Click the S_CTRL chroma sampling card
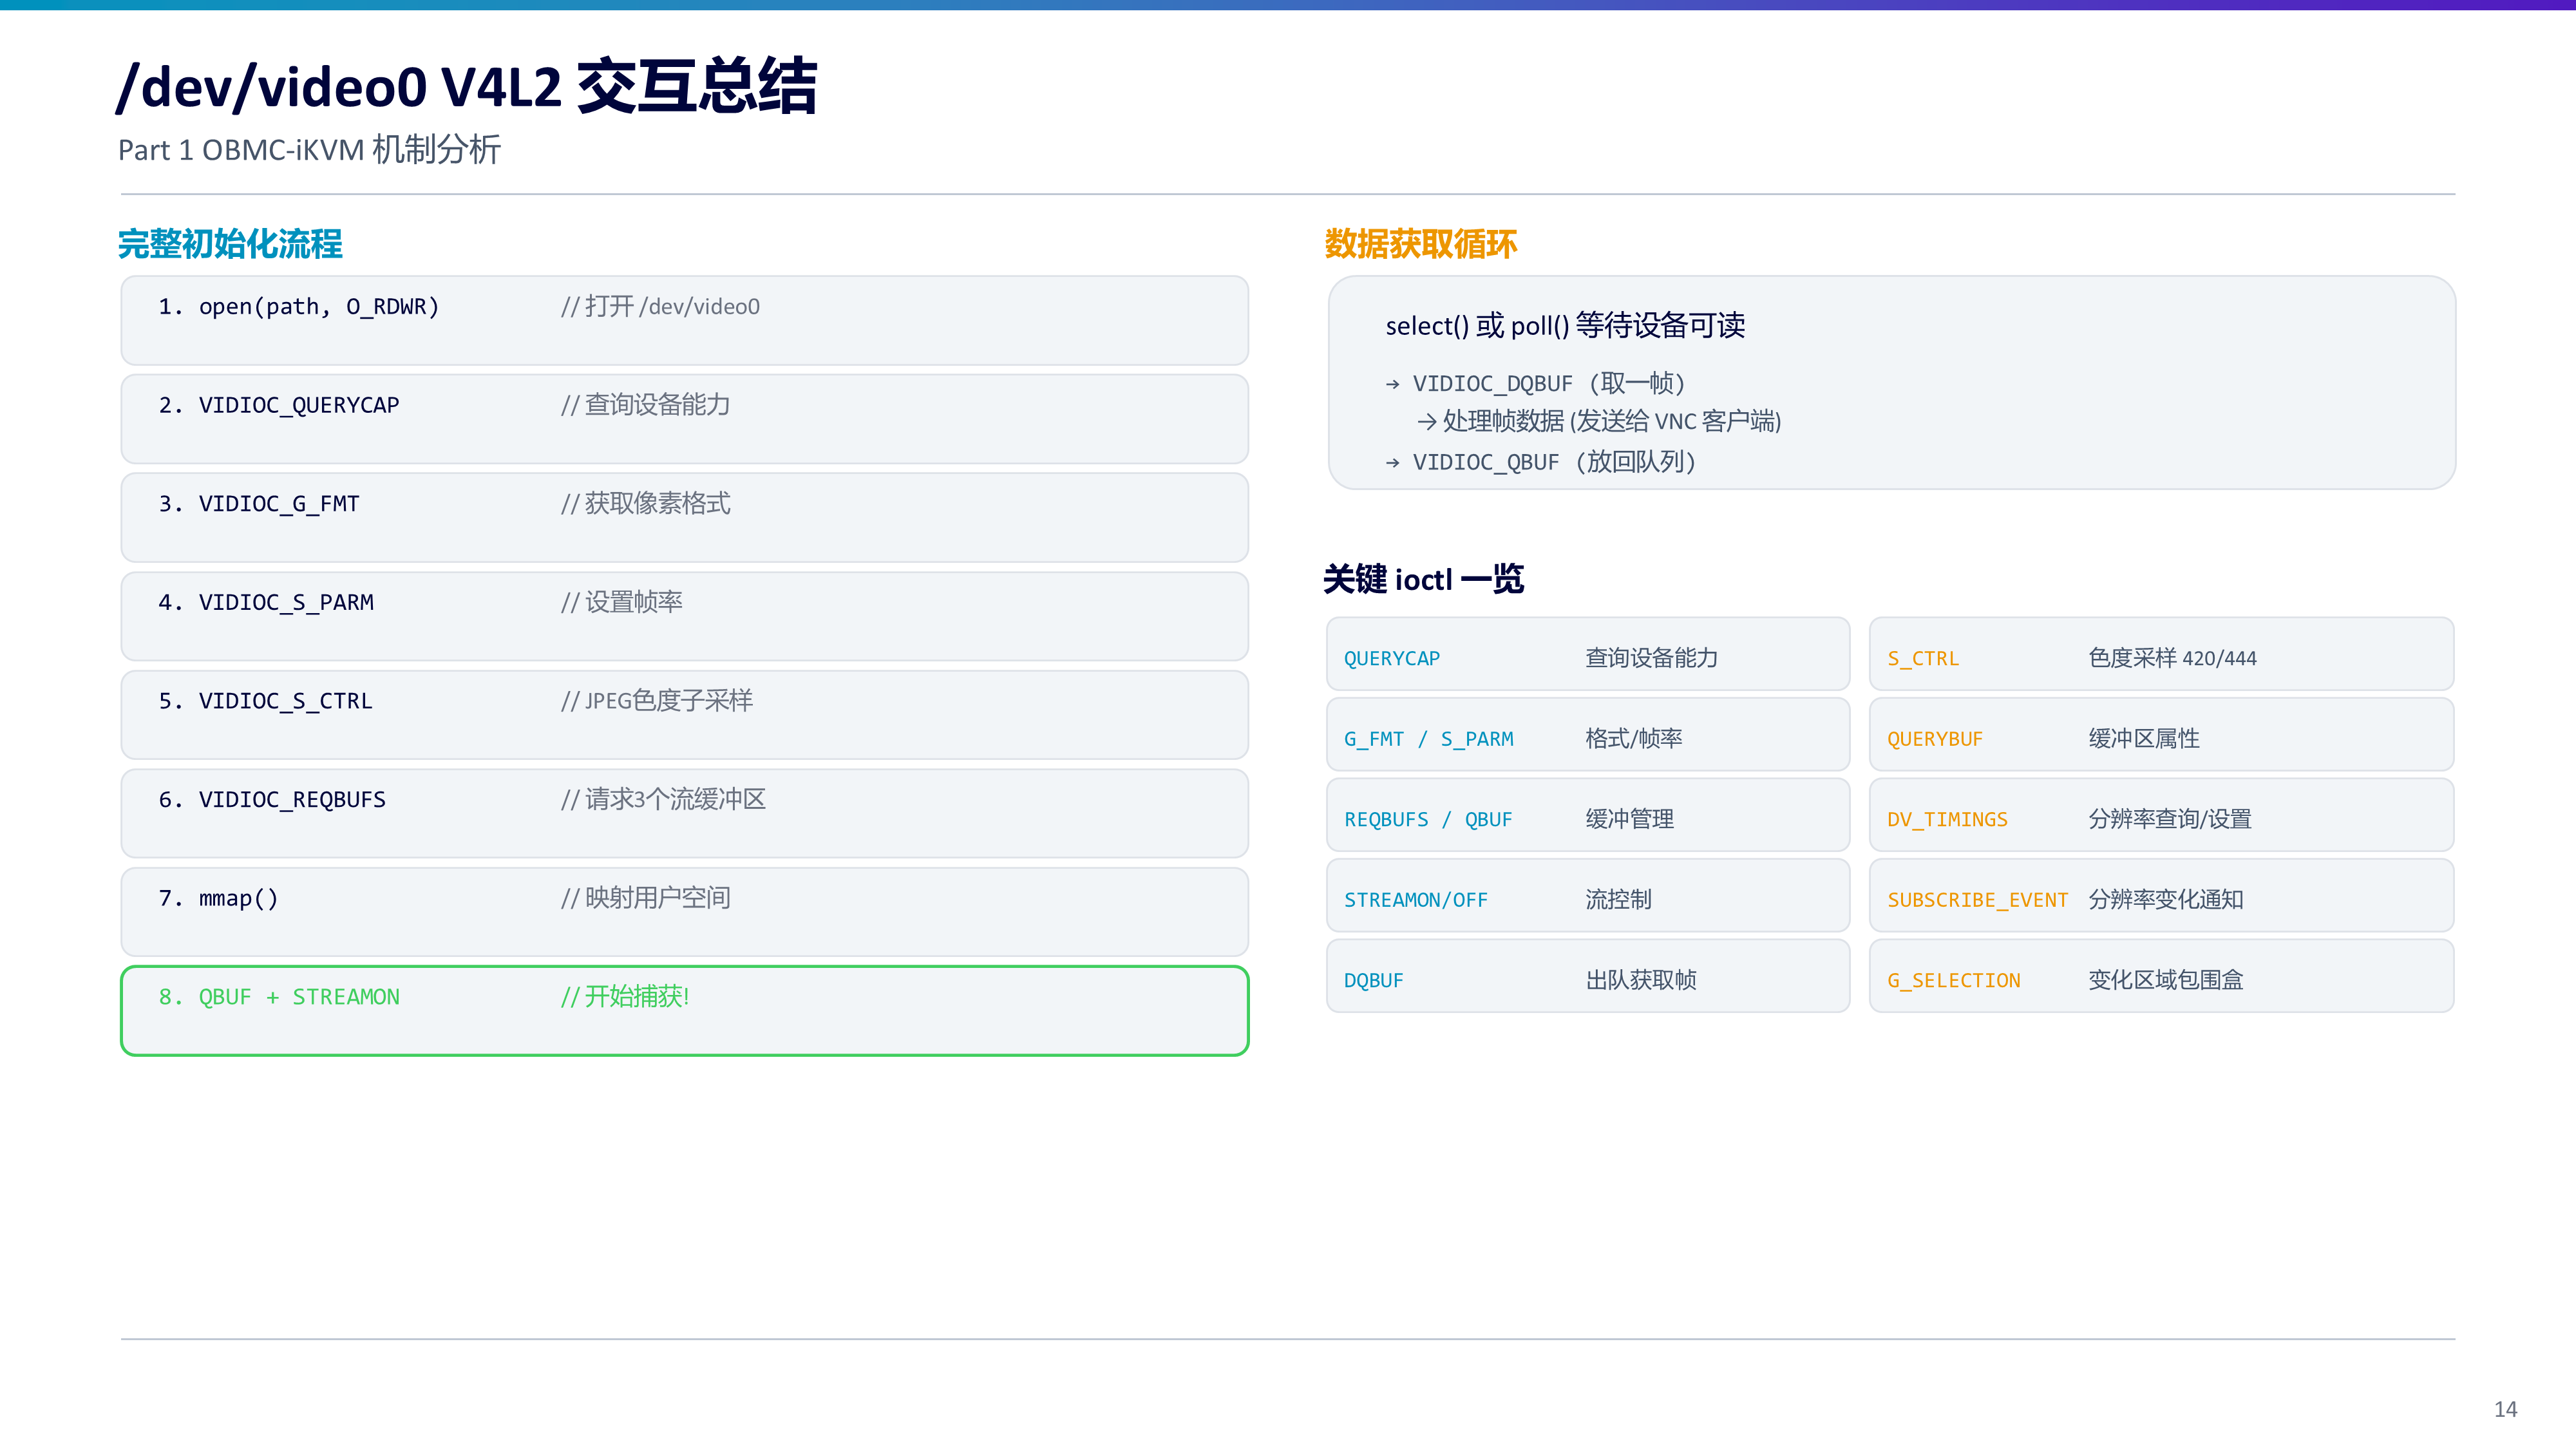 click(2162, 654)
